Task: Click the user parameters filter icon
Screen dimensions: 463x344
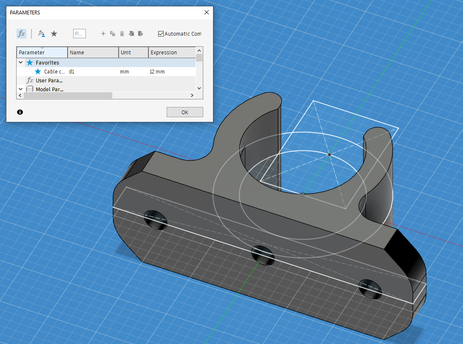Action: [41, 33]
